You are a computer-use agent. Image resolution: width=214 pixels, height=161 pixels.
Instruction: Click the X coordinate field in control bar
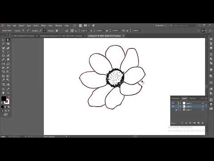tap(84, 31)
